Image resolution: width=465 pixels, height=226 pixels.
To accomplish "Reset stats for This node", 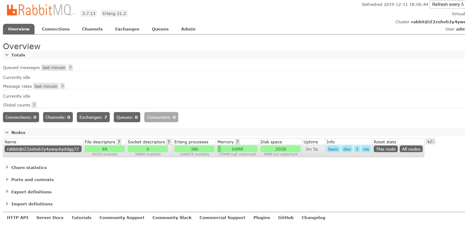I will tap(386, 149).
